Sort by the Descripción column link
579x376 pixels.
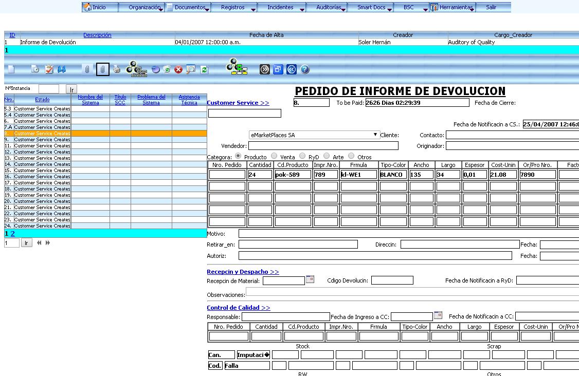coord(97,35)
